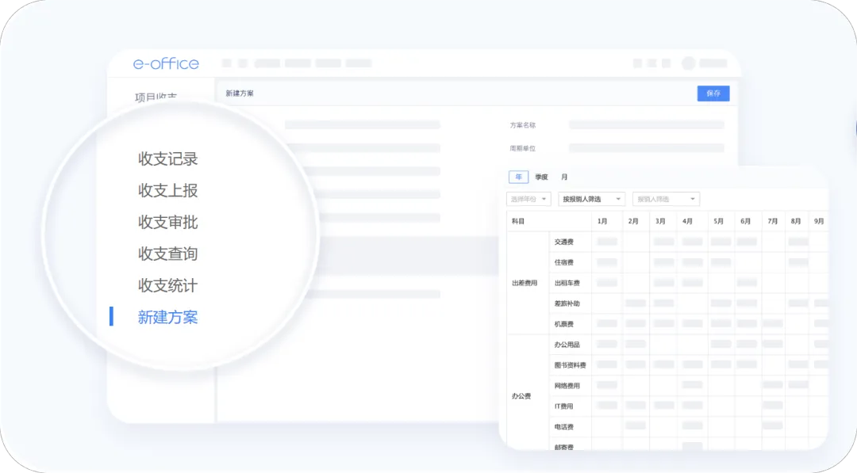Select the 交通费 row label

(x=563, y=242)
